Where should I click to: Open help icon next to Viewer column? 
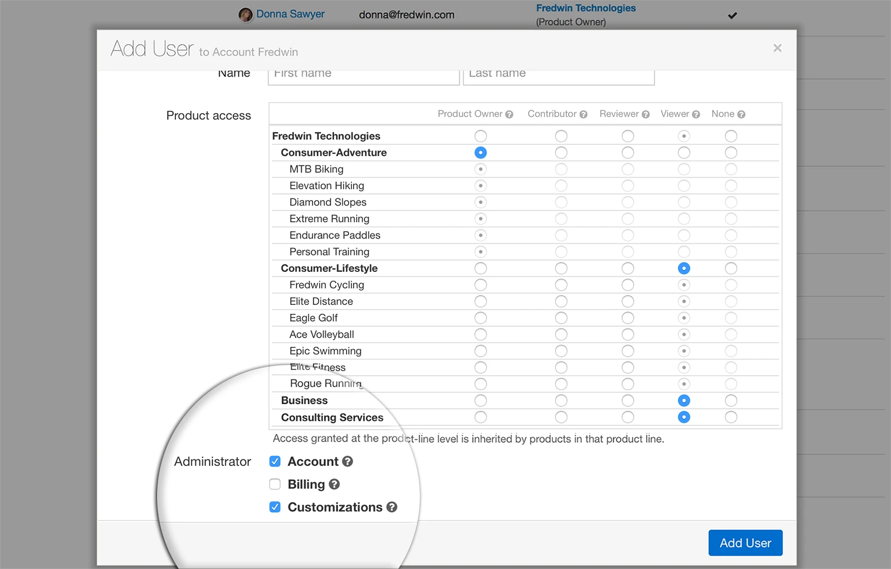(696, 114)
